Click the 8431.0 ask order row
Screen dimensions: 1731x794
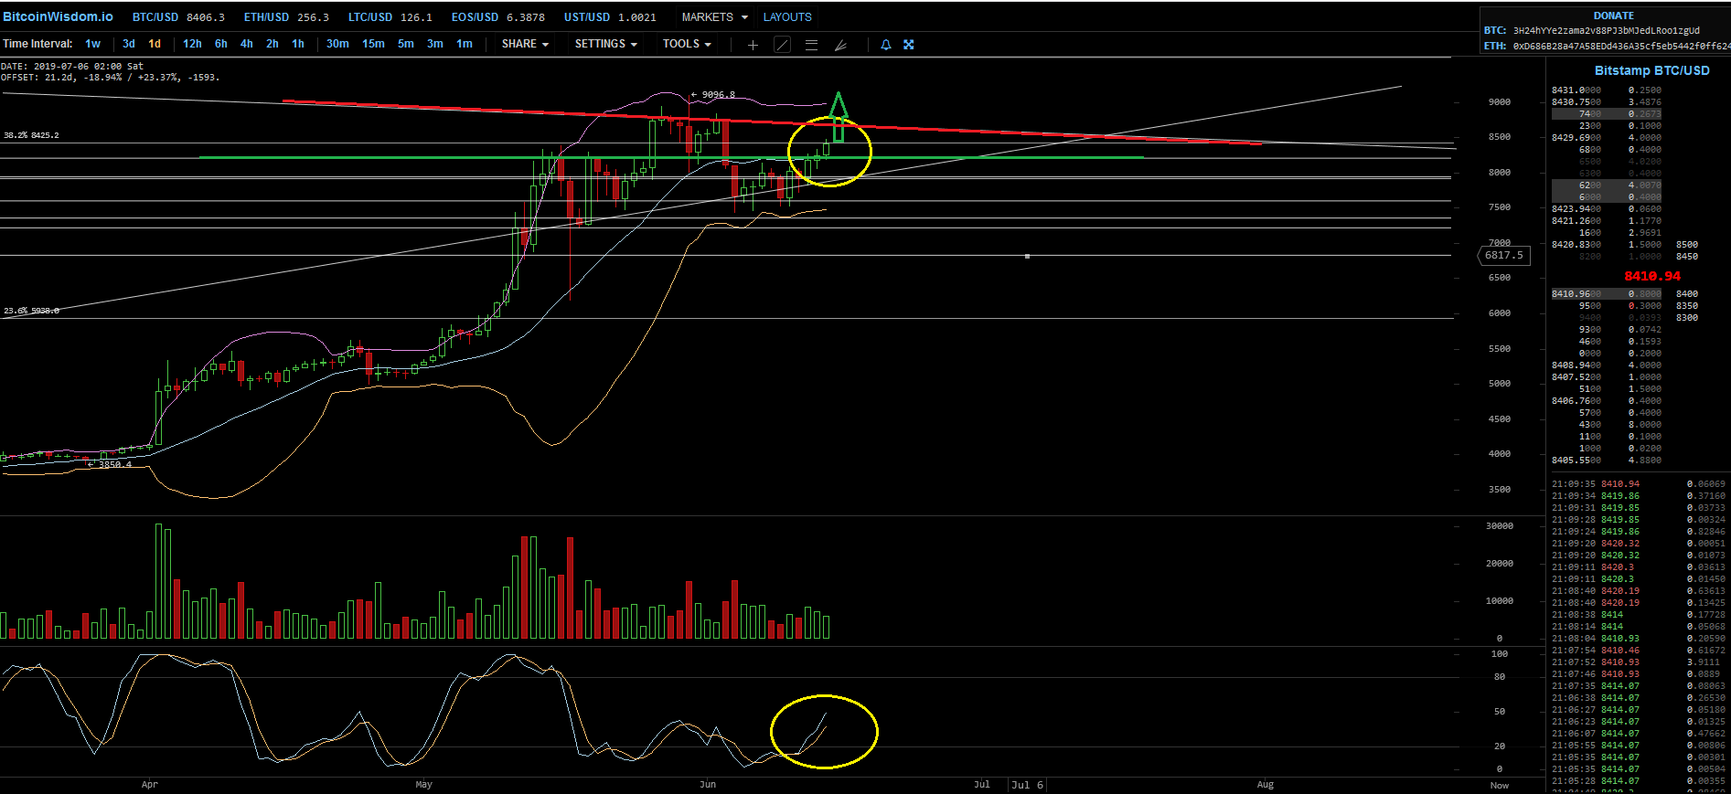click(x=1607, y=90)
